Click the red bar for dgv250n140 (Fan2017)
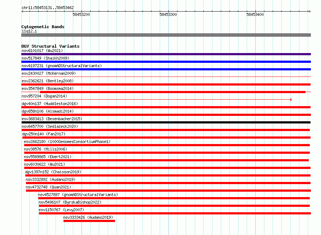Image resolution: width=321 pixels, height=235 pixels. click(166, 138)
